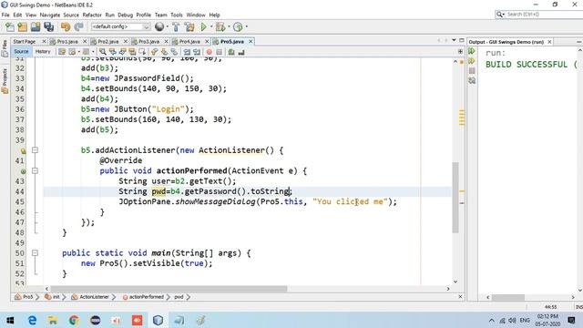This screenshot has width=583, height=328.
Task: Click the Stop Macro Recording icon
Action: click(219, 52)
